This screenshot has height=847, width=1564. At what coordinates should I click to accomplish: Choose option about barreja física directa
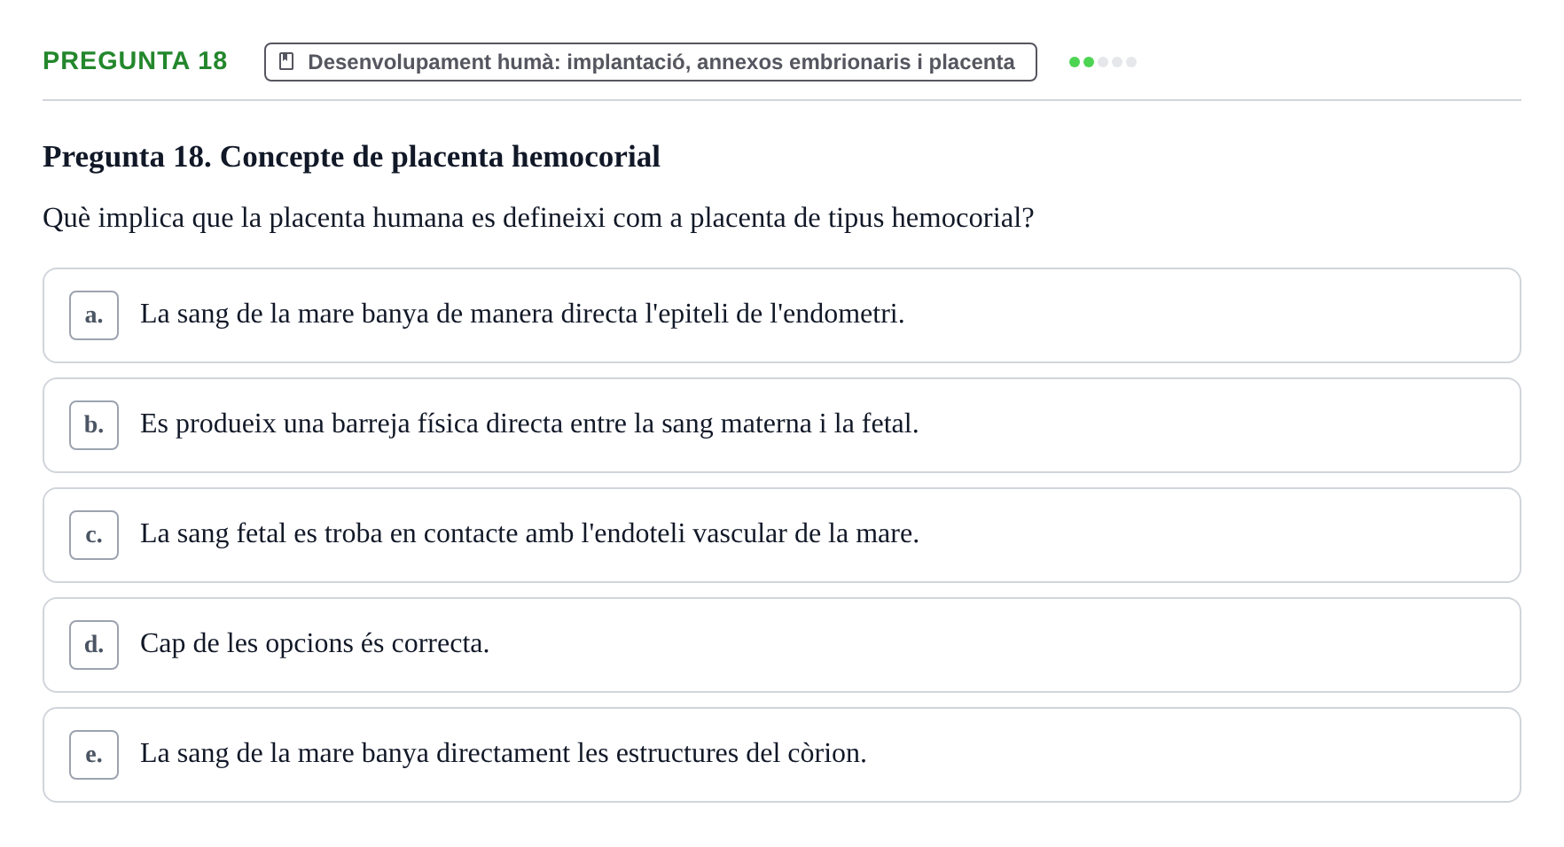pyautogui.click(x=782, y=425)
